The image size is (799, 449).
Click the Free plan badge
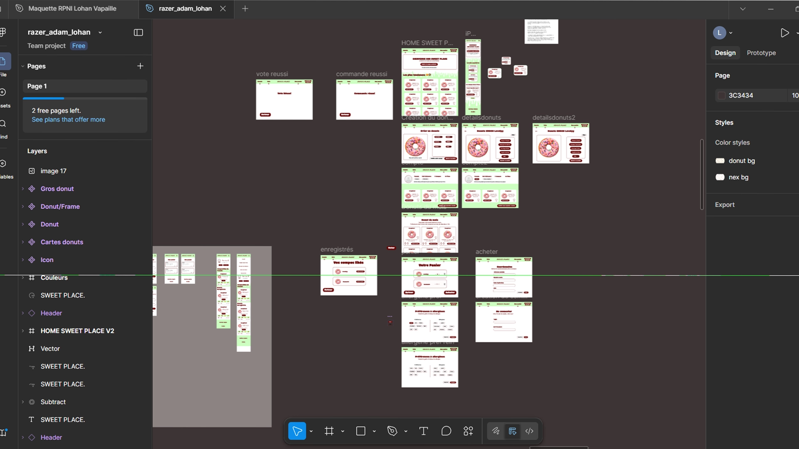point(78,46)
